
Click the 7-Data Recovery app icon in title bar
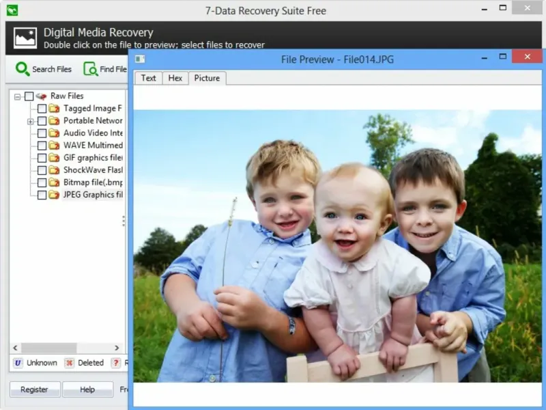coord(12,10)
